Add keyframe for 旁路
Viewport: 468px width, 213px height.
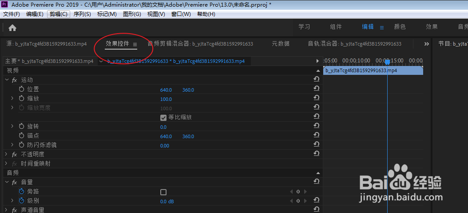(x=298, y=192)
